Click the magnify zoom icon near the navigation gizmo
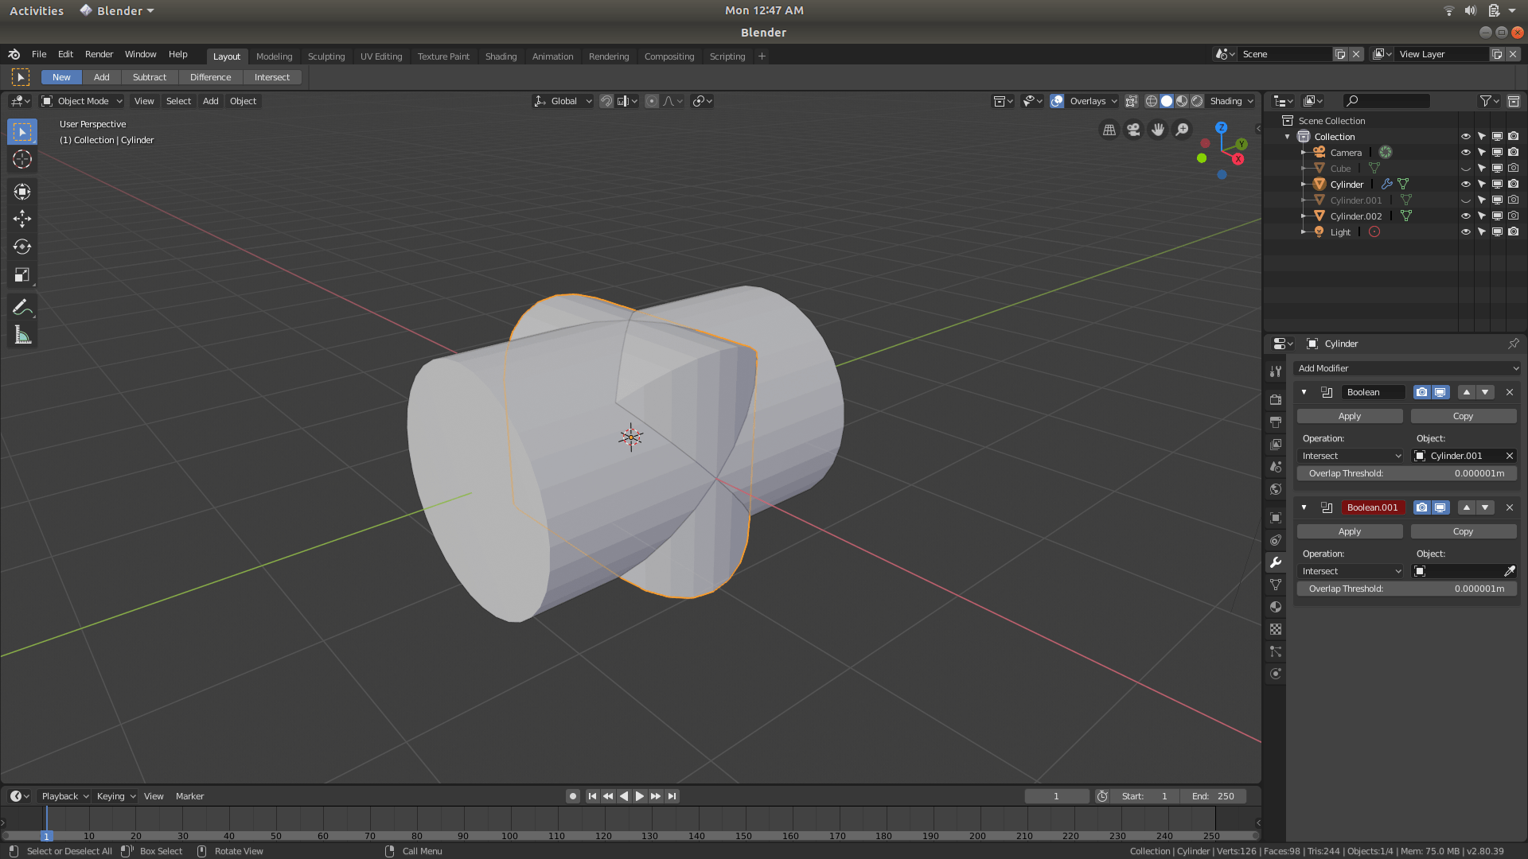The width and height of the screenshot is (1528, 859). [x=1183, y=130]
